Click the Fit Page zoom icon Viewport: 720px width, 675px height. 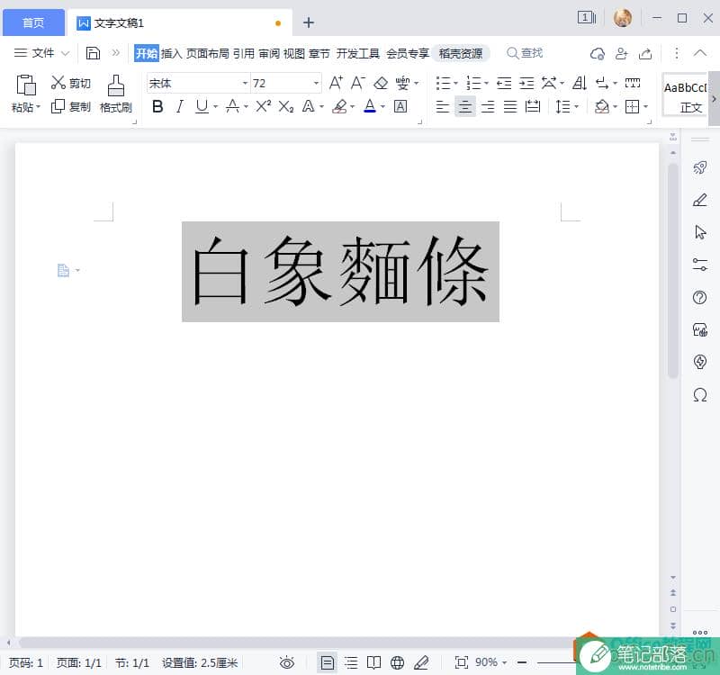point(461,662)
